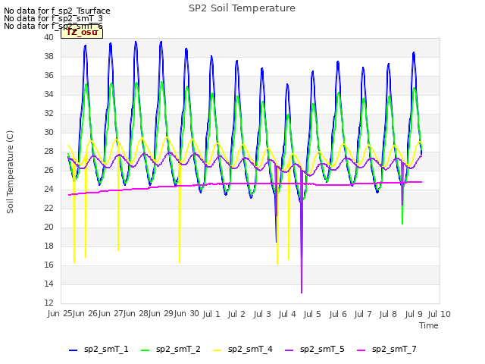Toggle sp2_smT_2 series in legend
The height and width of the screenshot is (364, 485).
(x=171, y=350)
